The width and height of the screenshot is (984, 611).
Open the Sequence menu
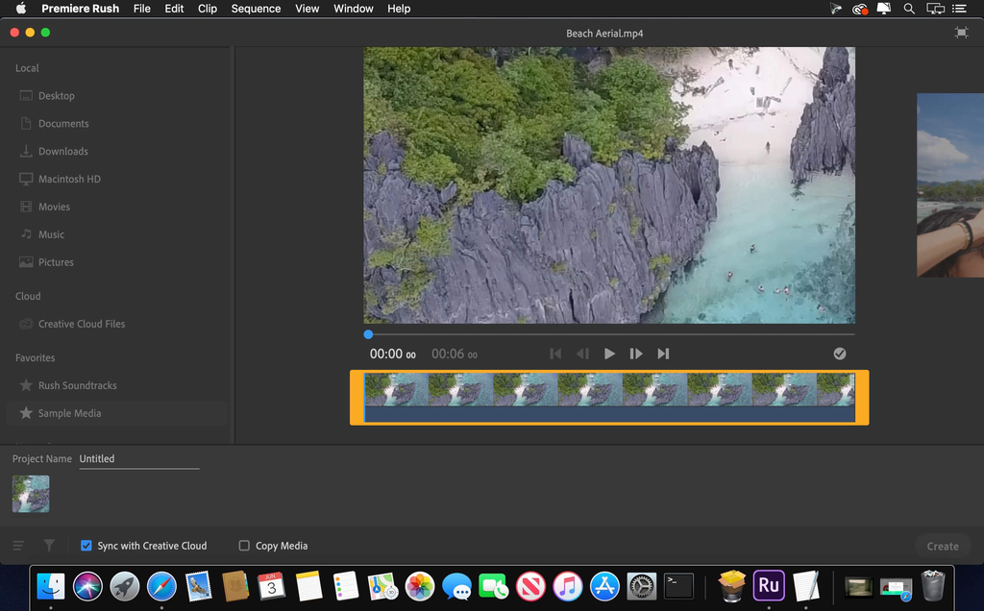tap(256, 9)
